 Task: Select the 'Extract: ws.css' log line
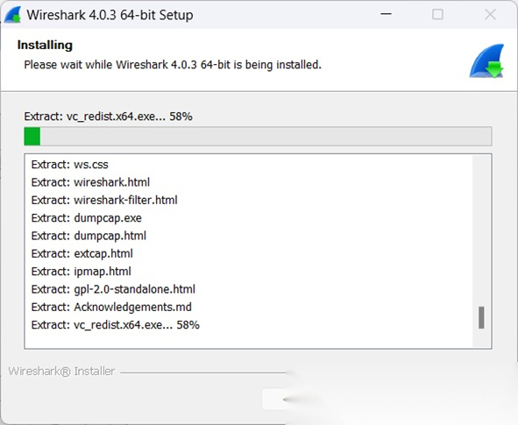pyautogui.click(x=70, y=165)
